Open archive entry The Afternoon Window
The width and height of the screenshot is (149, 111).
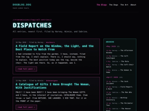(x=119, y=52)
